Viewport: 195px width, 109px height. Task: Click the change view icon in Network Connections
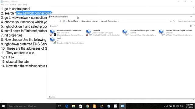coord(191,26)
